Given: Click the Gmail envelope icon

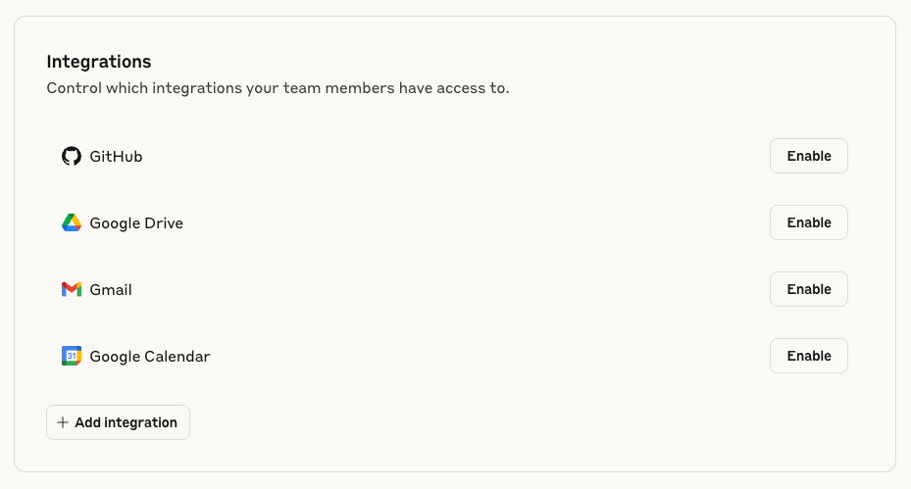Looking at the screenshot, I should (72, 289).
